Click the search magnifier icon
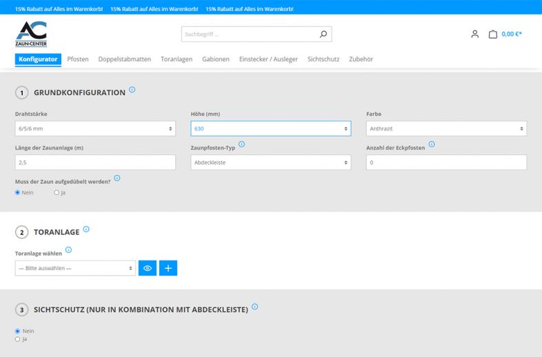 click(323, 34)
